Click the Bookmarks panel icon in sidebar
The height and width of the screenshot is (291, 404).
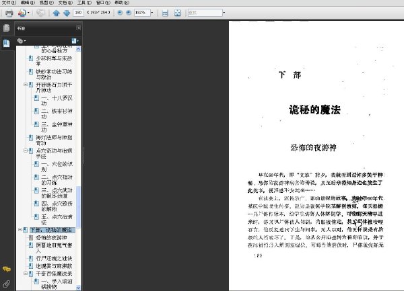[7, 43]
